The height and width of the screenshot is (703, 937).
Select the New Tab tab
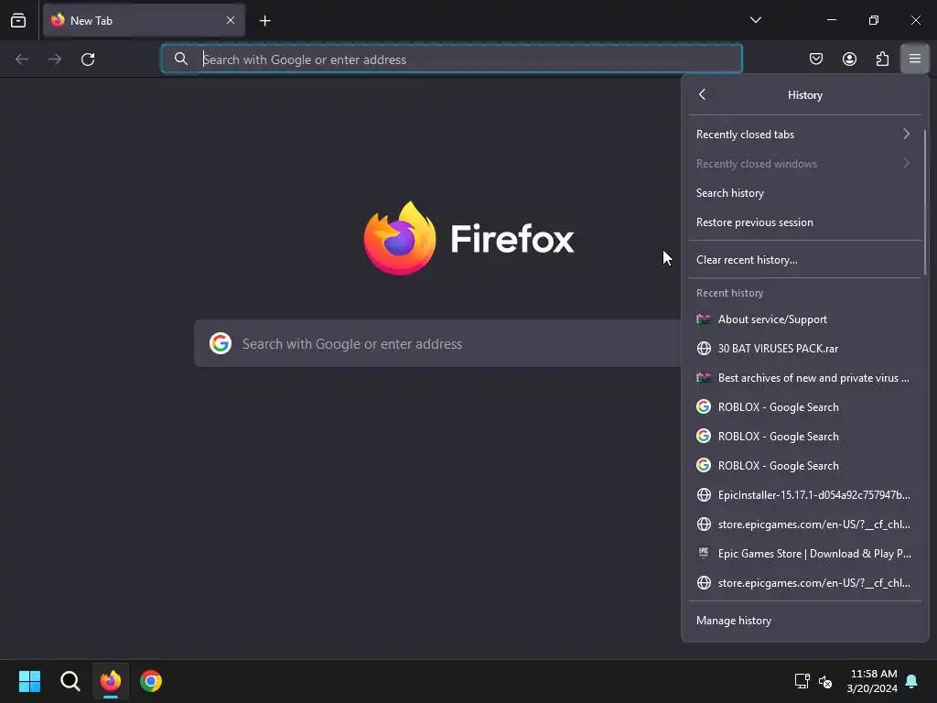(x=144, y=20)
